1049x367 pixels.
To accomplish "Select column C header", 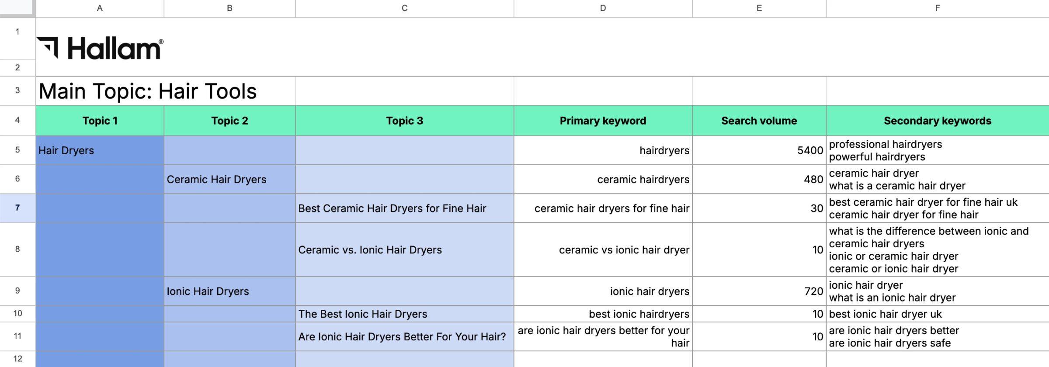I will (404, 8).
